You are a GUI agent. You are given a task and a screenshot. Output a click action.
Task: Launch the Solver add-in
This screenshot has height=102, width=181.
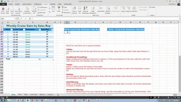tap(152, 7)
